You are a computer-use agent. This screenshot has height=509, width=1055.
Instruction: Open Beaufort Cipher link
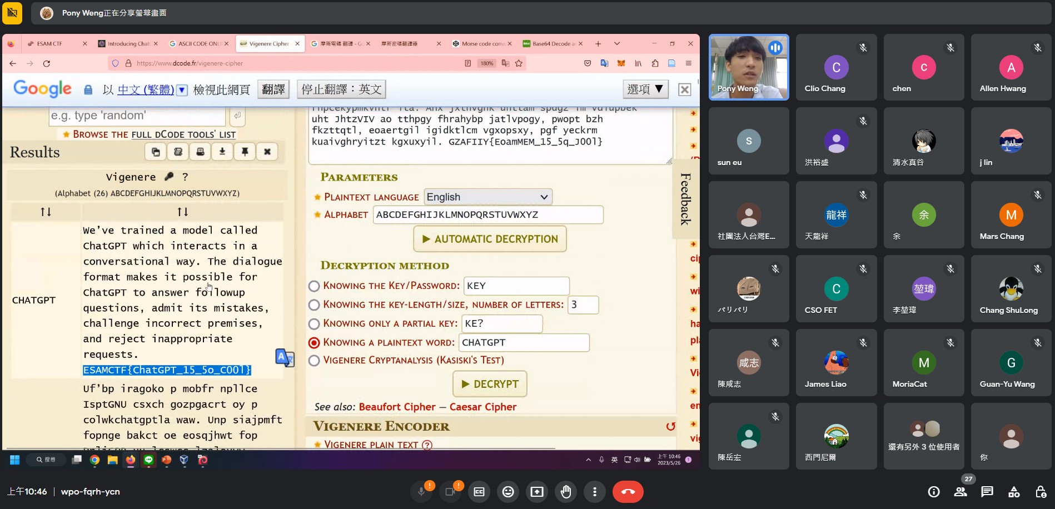tap(397, 407)
